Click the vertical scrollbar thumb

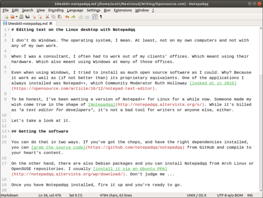[261, 52]
